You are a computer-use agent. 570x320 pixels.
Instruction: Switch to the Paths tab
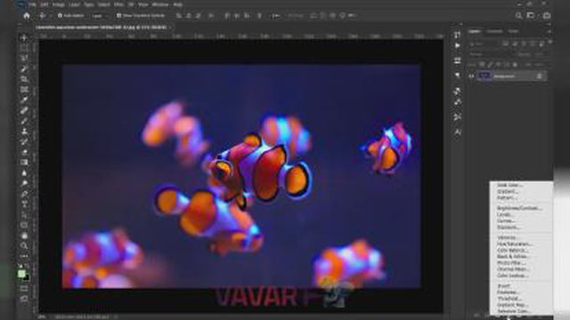513,32
